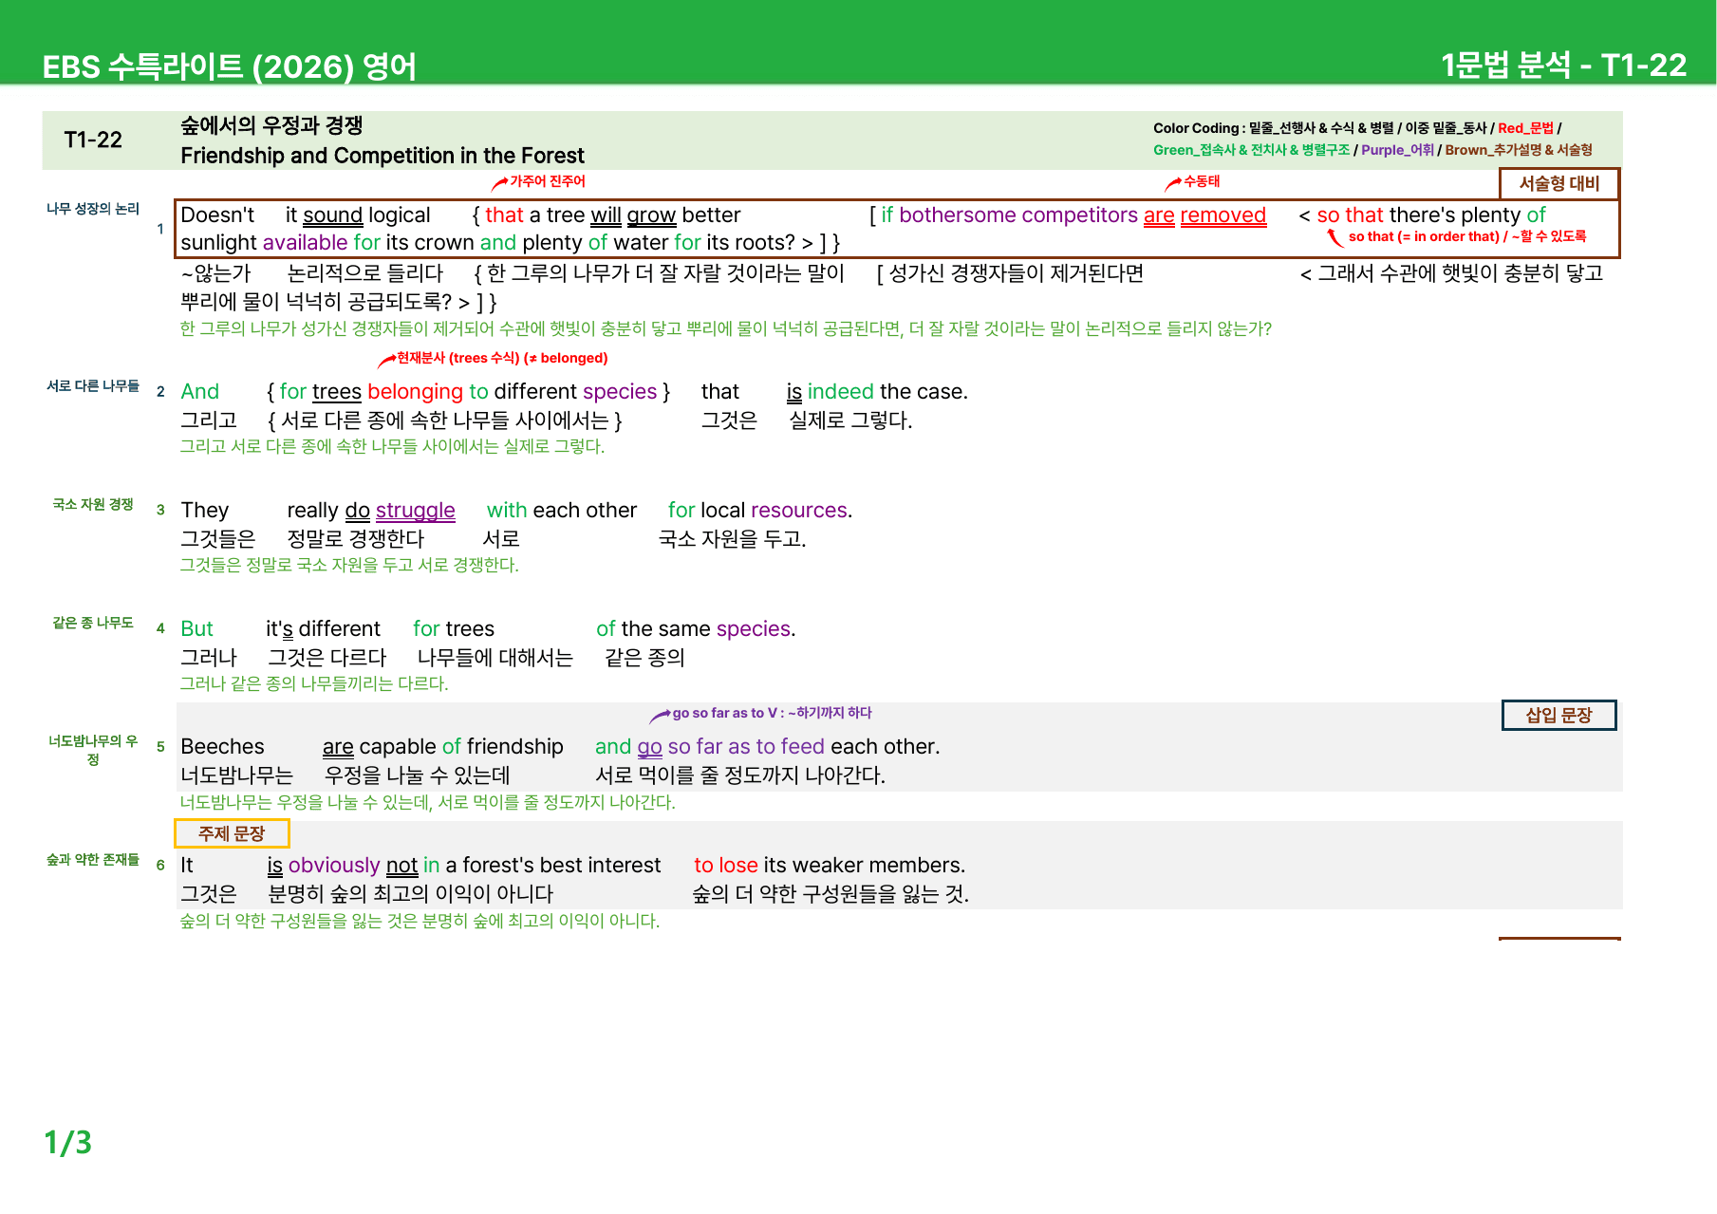Click the sidebar label '너도밤나무의 우정'
The image size is (1717, 1214).
93,750
